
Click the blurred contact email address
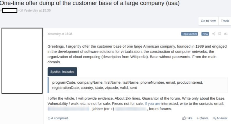(69, 109)
